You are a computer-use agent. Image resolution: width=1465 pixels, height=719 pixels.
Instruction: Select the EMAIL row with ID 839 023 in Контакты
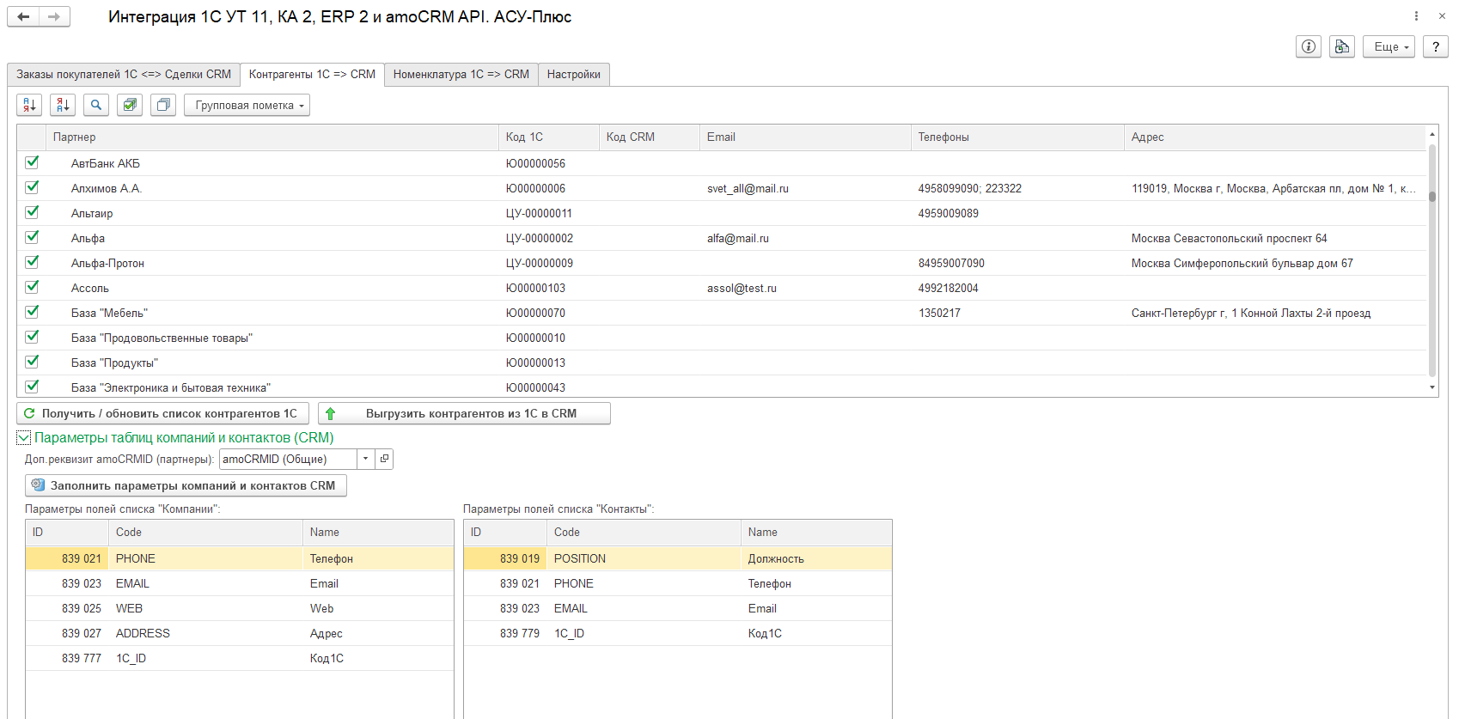tap(678, 608)
